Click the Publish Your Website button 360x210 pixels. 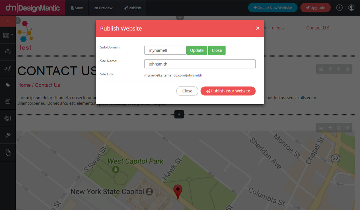click(x=228, y=91)
